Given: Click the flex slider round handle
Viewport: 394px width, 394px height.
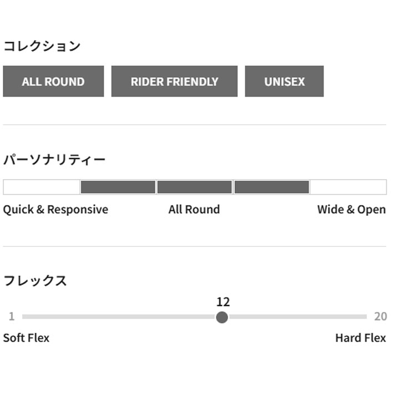Looking at the screenshot, I should [x=222, y=317].
